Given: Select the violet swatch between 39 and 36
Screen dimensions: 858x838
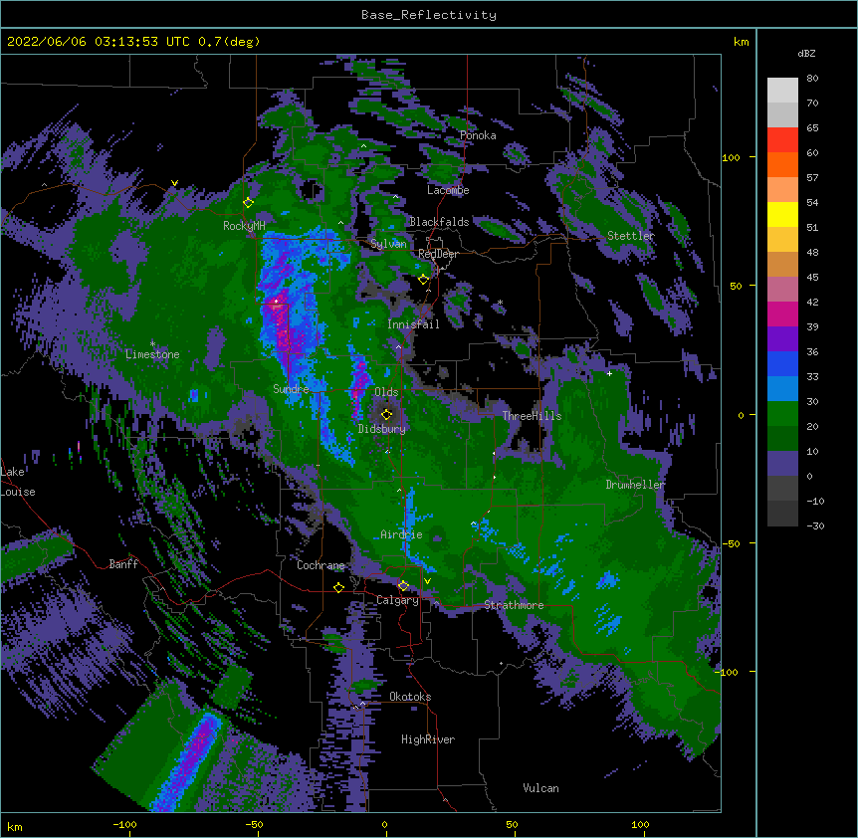Looking at the screenshot, I should point(782,339).
